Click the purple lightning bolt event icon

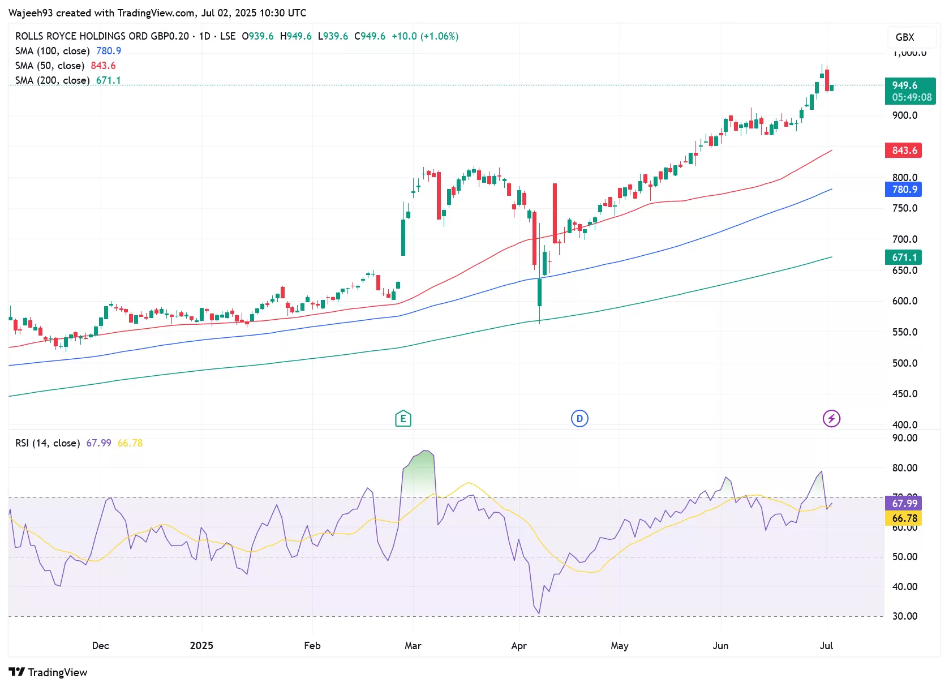pos(831,419)
